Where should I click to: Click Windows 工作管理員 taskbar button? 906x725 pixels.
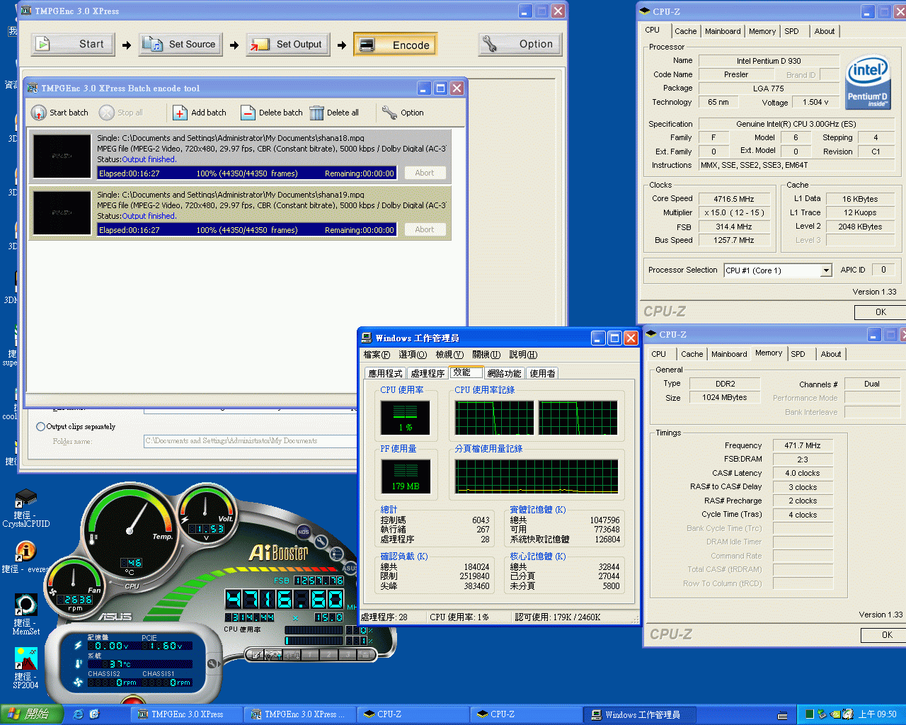[640, 714]
